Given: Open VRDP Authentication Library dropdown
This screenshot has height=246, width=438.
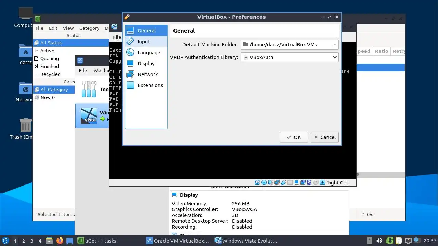Looking at the screenshot, I should point(289,57).
